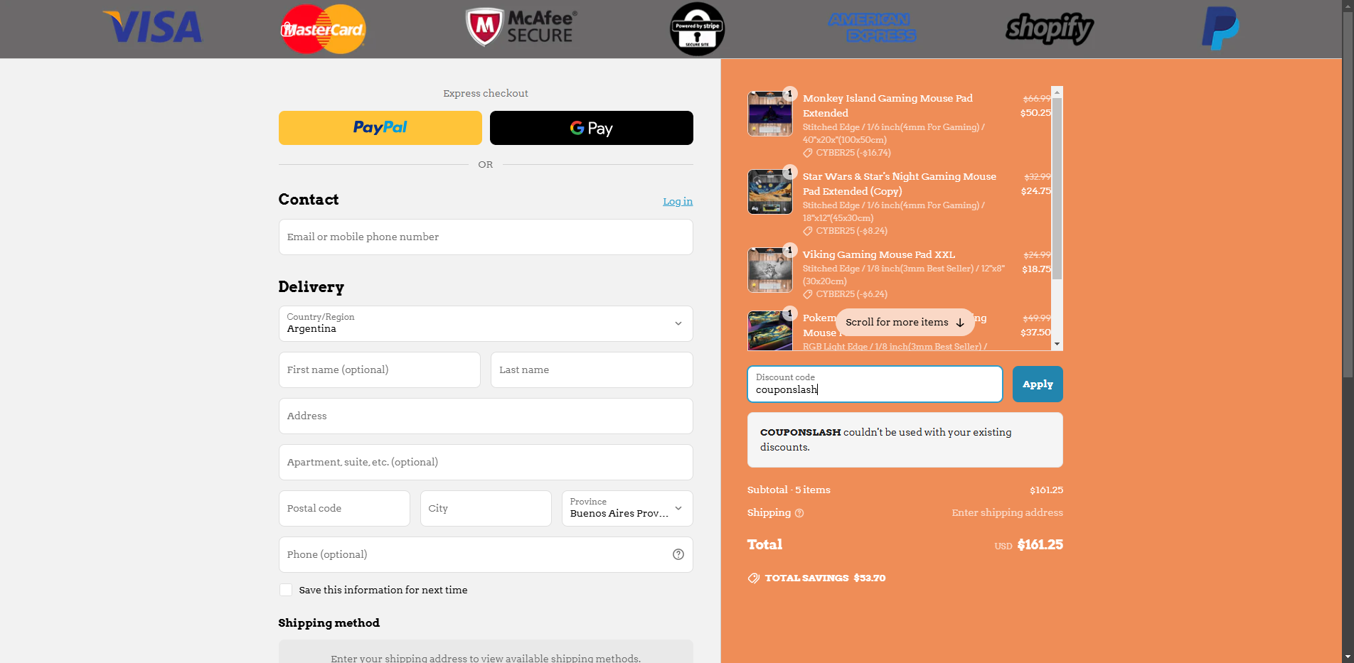This screenshot has width=1354, height=663.
Task: Enable Save this information for next time
Action: [x=285, y=590]
